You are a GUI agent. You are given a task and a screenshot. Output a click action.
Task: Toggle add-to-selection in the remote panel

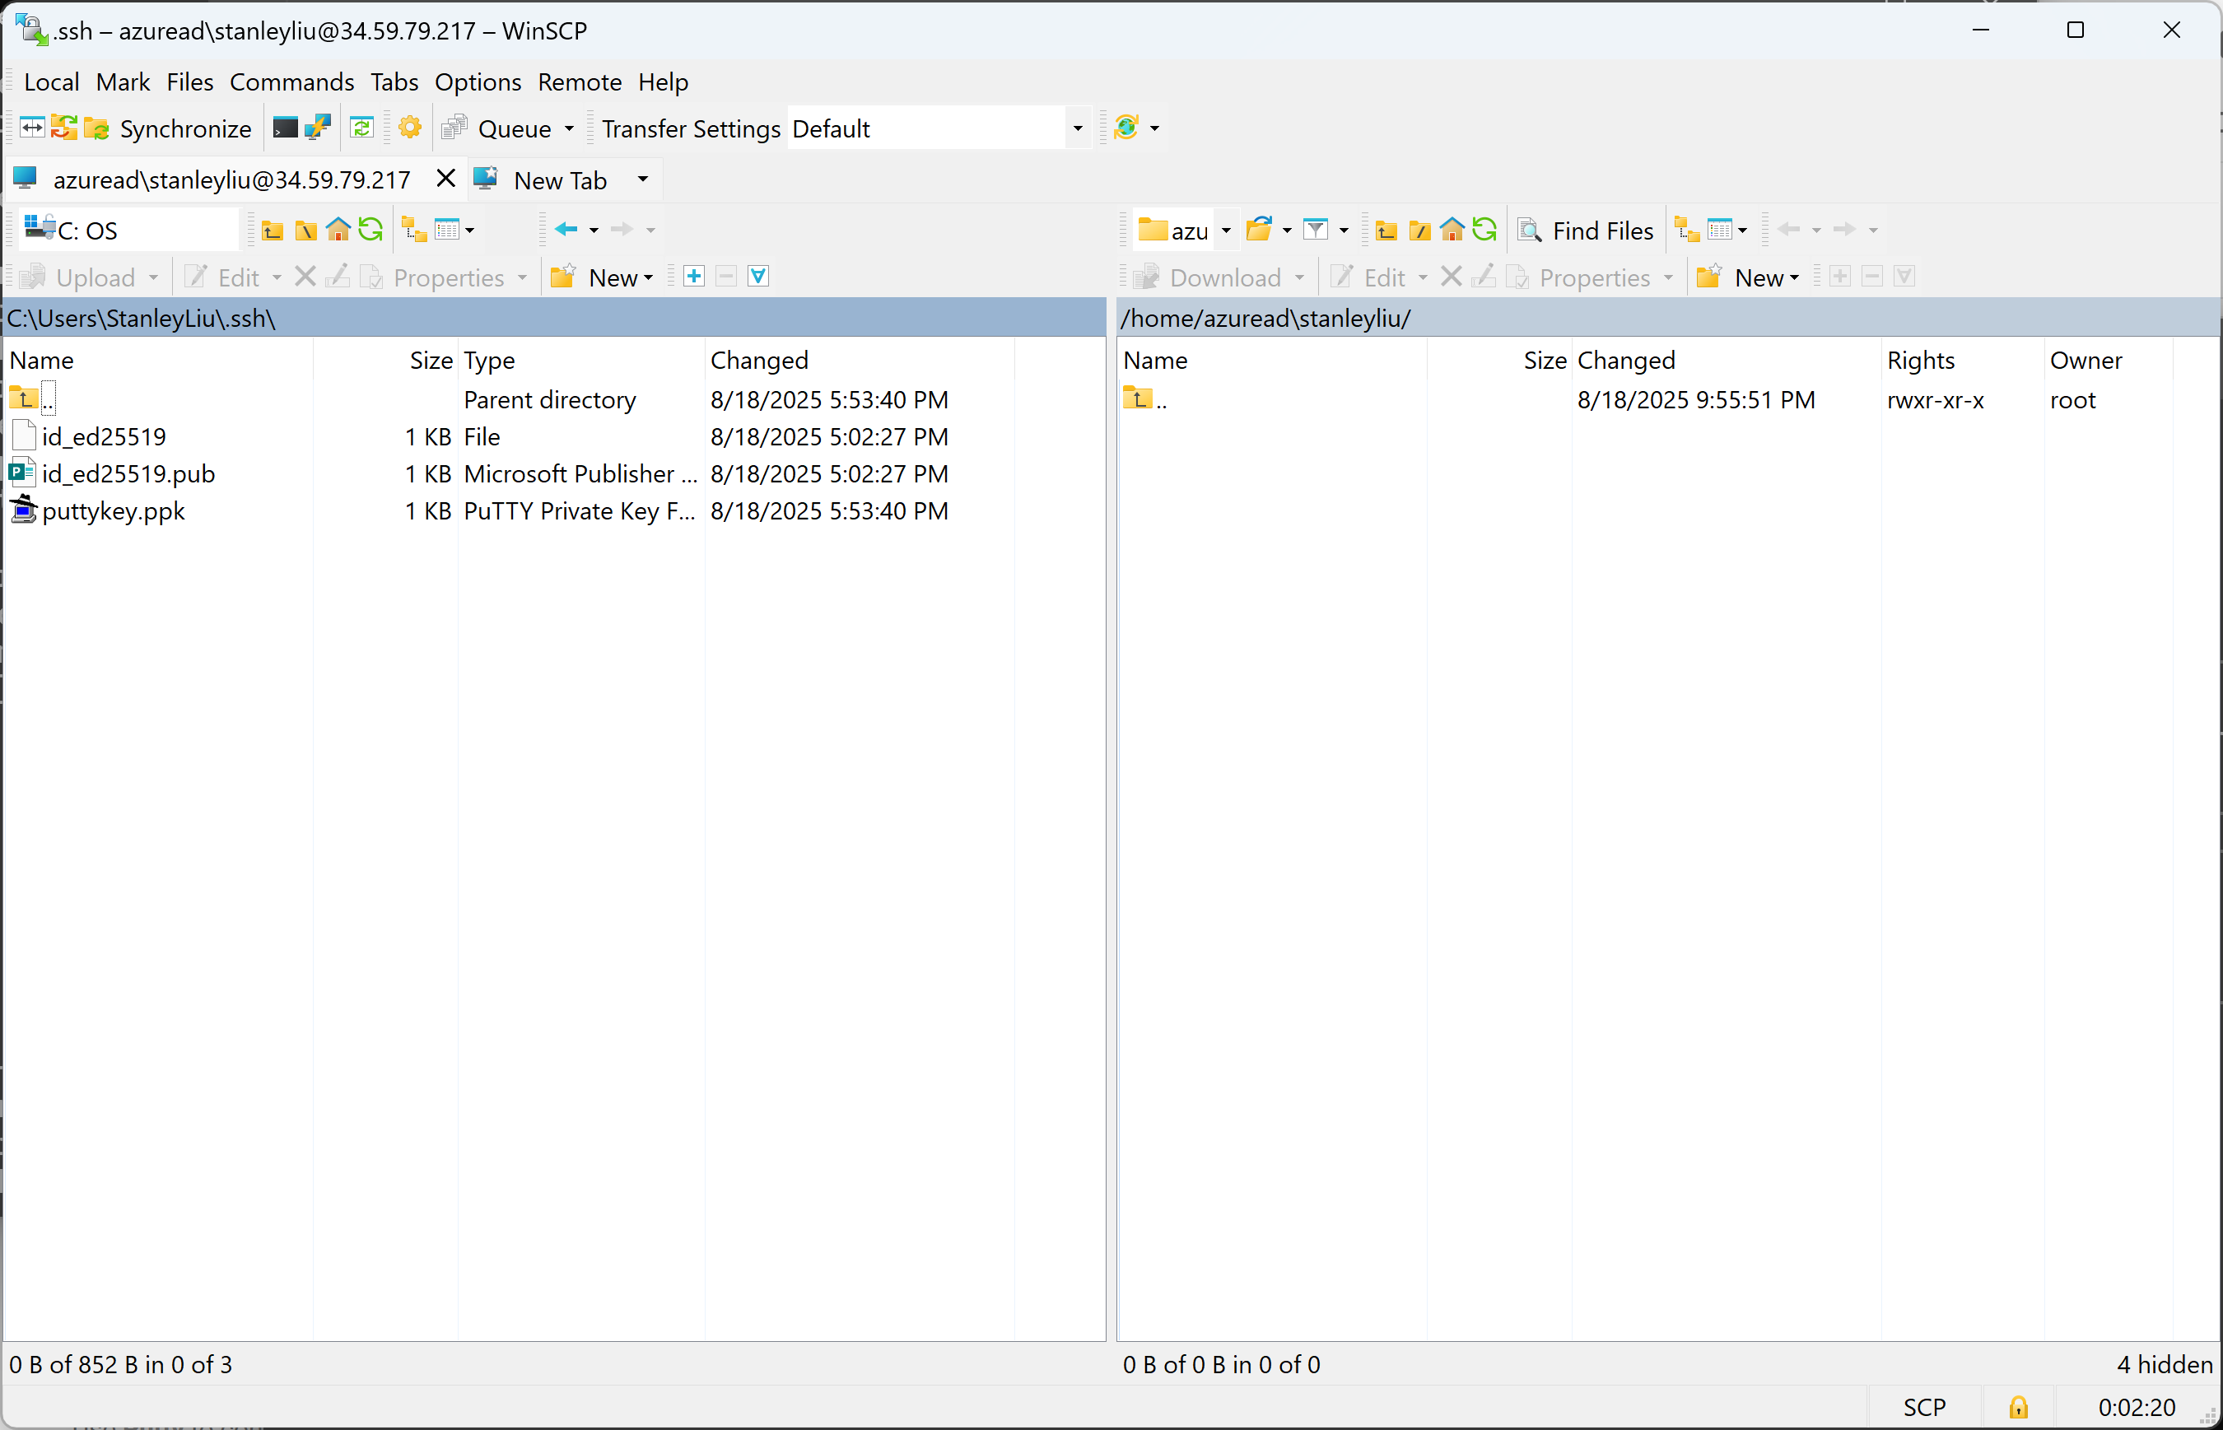click(1839, 276)
